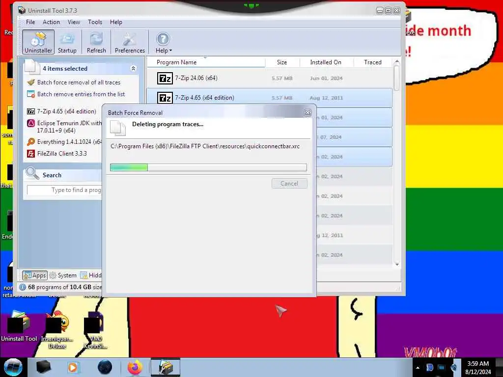Screen dimensions: 503x377
Task: Click Batch force removal of all traces
Action: point(79,82)
